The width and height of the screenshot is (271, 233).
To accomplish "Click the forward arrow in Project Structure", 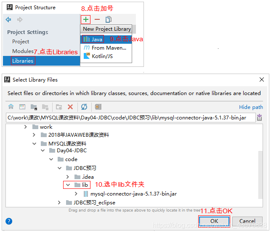I will (20, 19).
